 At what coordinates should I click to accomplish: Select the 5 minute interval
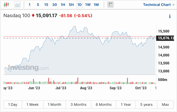tap(38, 5)
